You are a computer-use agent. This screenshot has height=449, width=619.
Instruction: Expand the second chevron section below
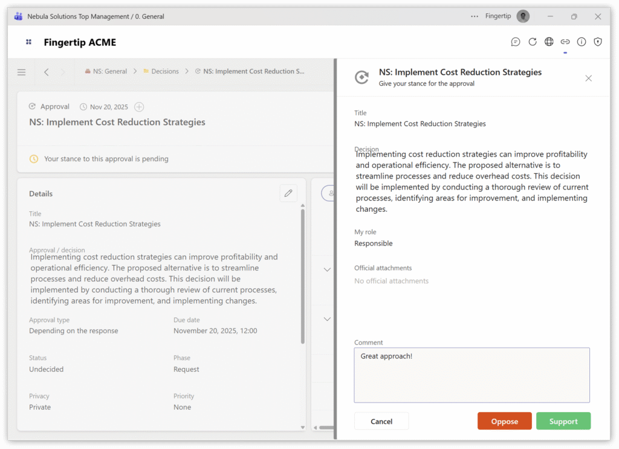click(x=327, y=319)
